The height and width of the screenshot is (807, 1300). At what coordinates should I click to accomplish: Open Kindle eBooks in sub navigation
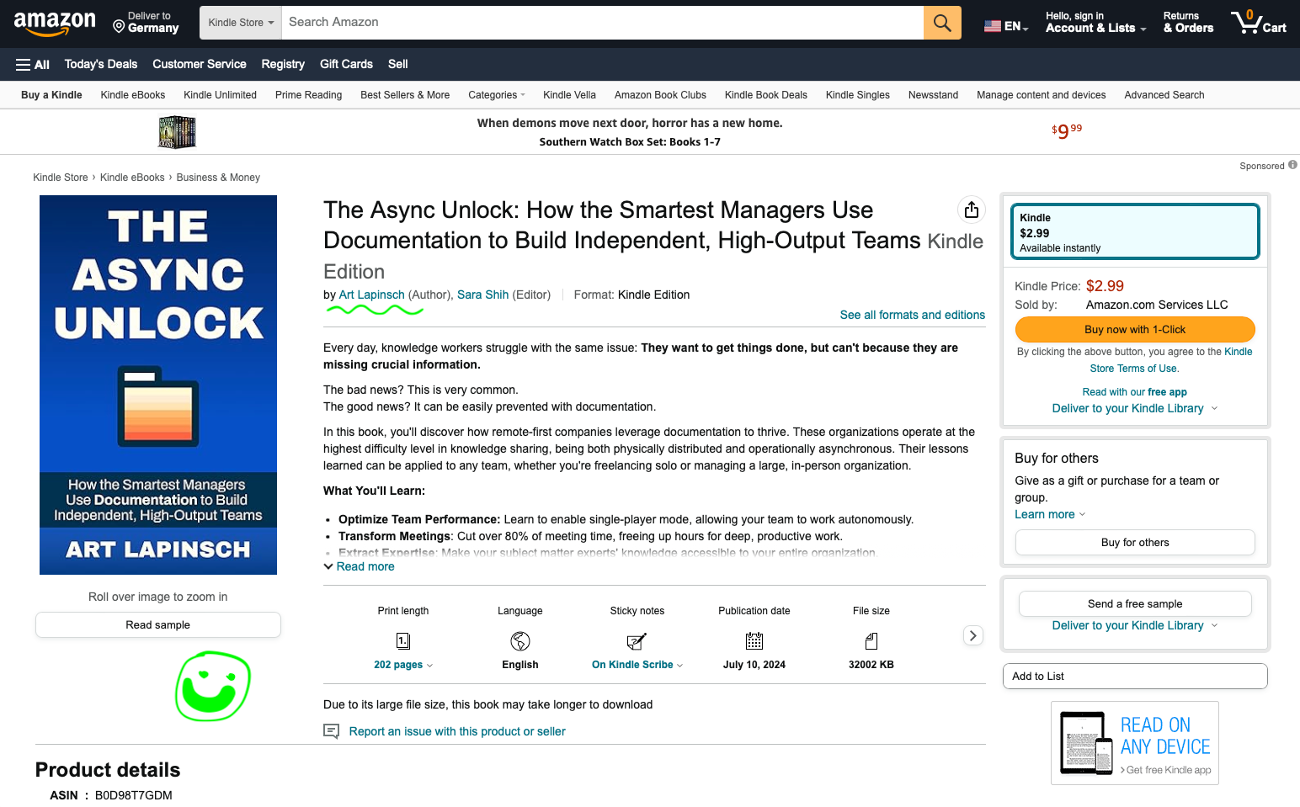tap(133, 95)
